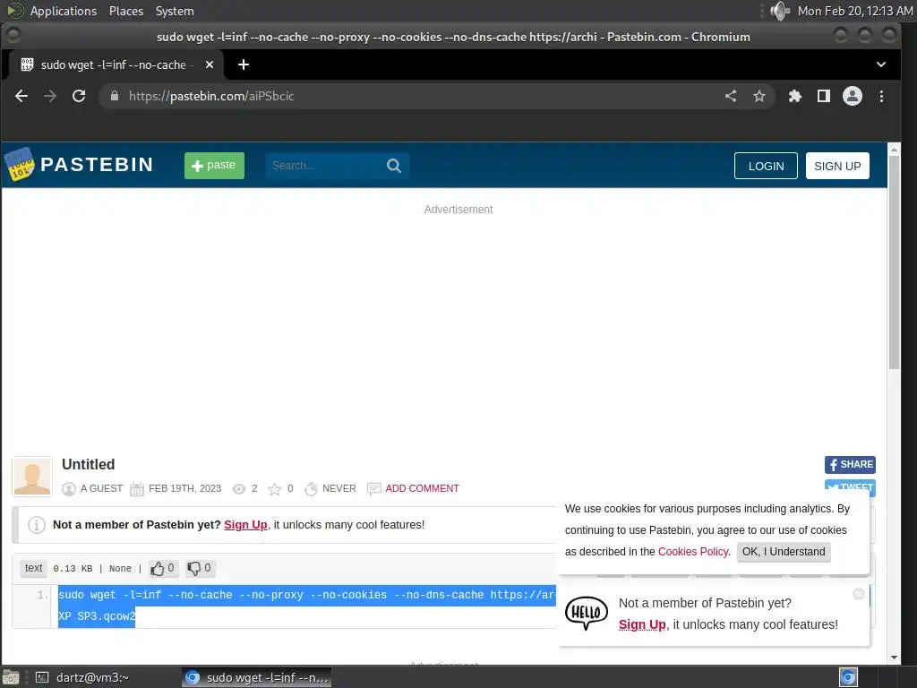The width and height of the screenshot is (917, 688).
Task: Toggle the side panel icon
Action: (x=824, y=96)
